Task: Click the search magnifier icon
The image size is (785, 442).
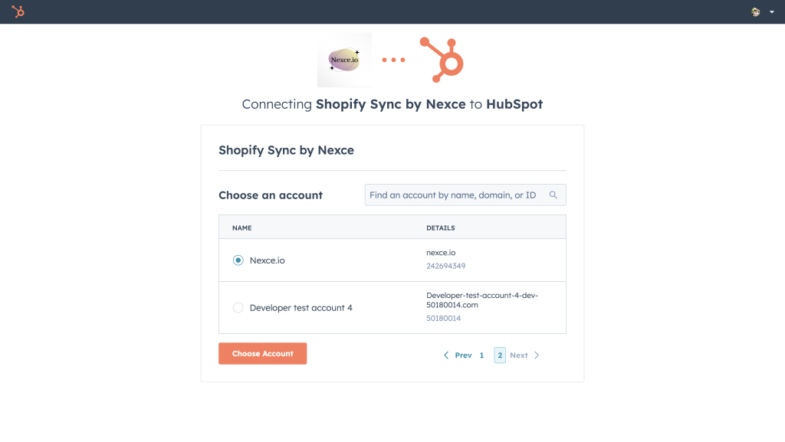Action: tap(553, 195)
